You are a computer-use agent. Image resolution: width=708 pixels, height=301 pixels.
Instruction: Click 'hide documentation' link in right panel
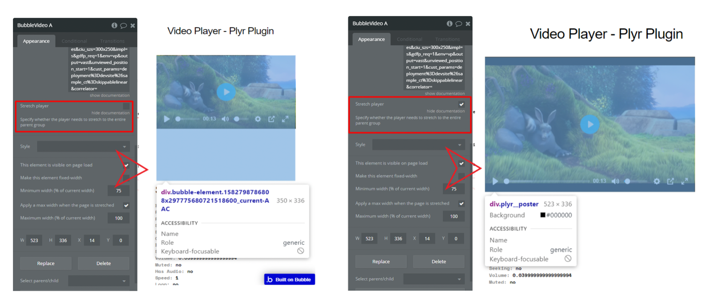446,111
